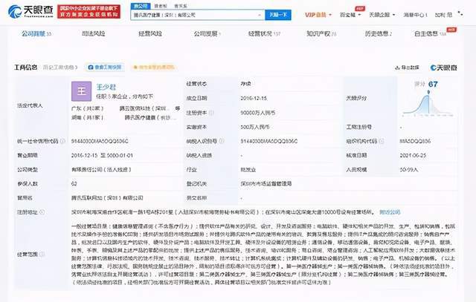The width and height of the screenshot is (476, 302).
Task: Switch to the 公司发展 section tab
Action: 208,33
